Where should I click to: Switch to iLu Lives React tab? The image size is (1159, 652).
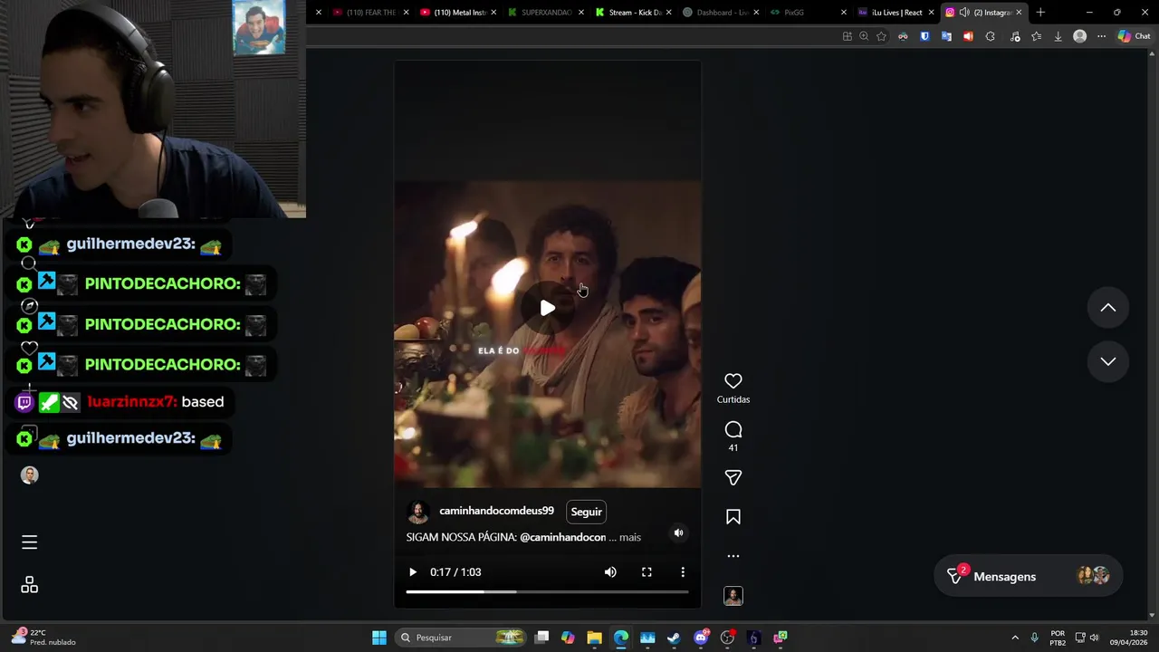point(895,13)
